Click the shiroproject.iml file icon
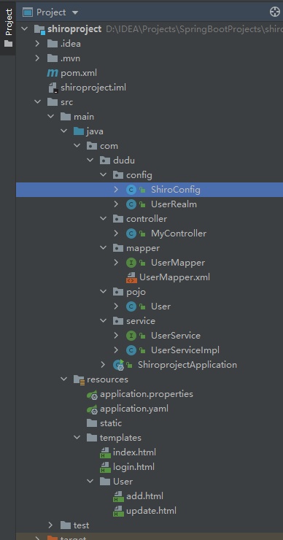 (53, 88)
